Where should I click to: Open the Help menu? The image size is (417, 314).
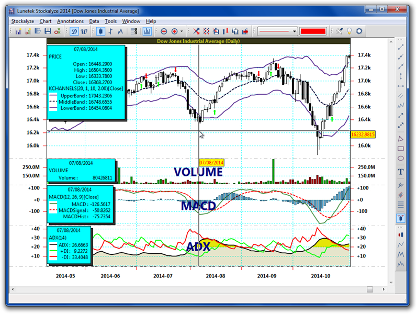pyautogui.click(x=151, y=21)
